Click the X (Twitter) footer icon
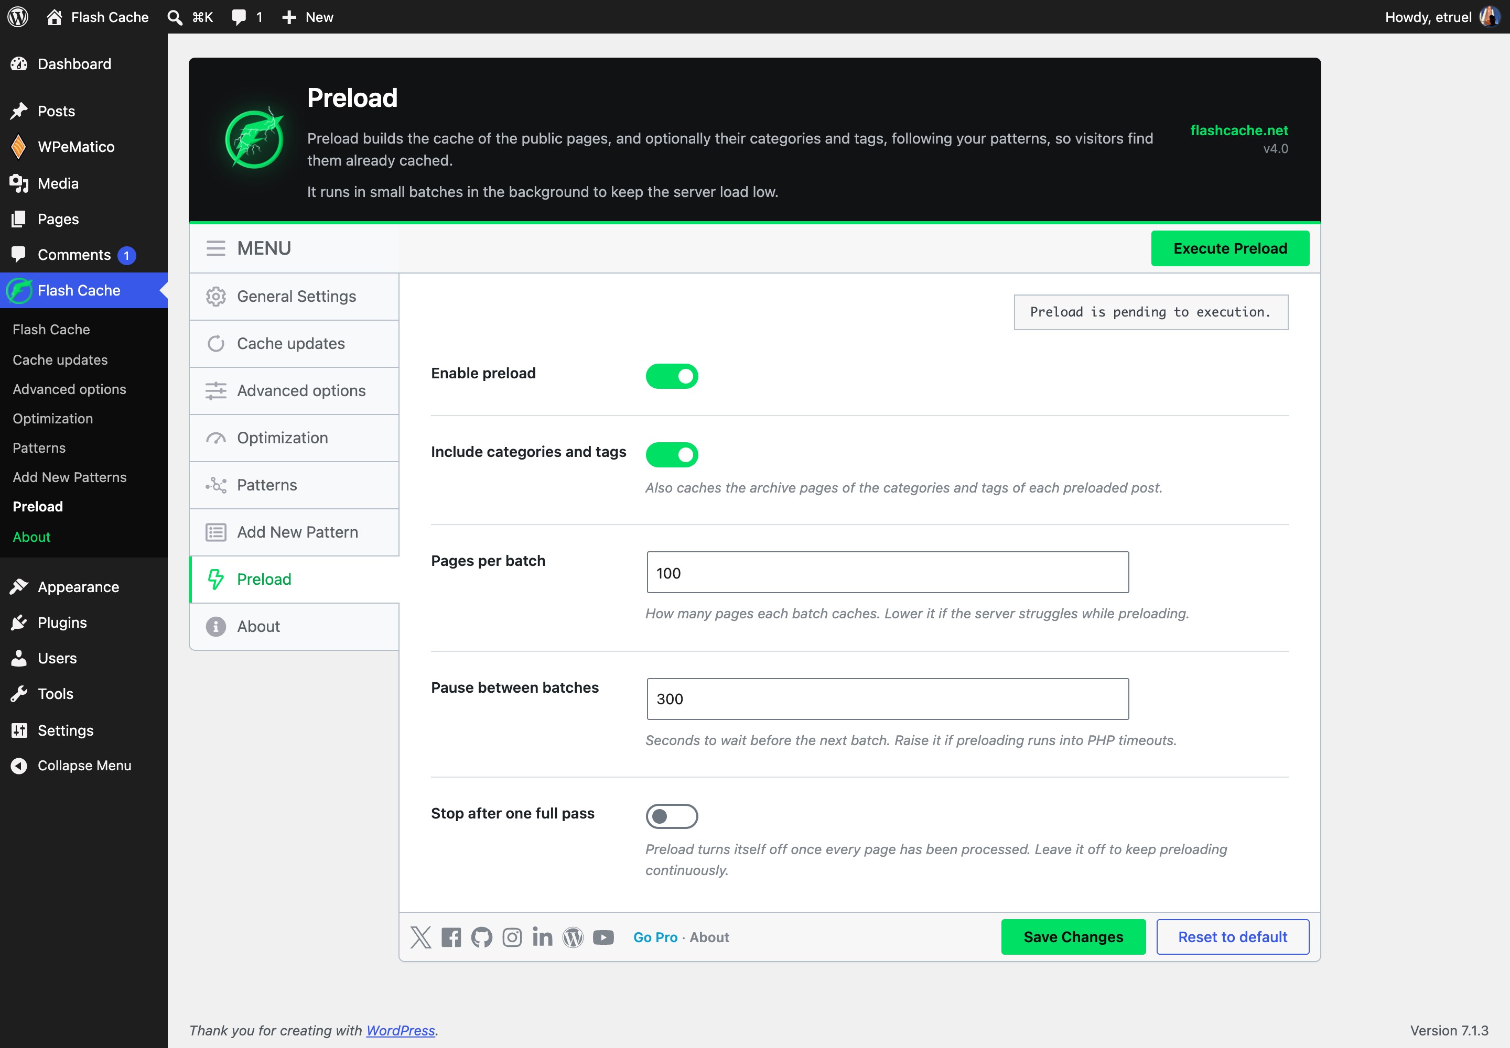The height and width of the screenshot is (1048, 1510). click(x=420, y=937)
